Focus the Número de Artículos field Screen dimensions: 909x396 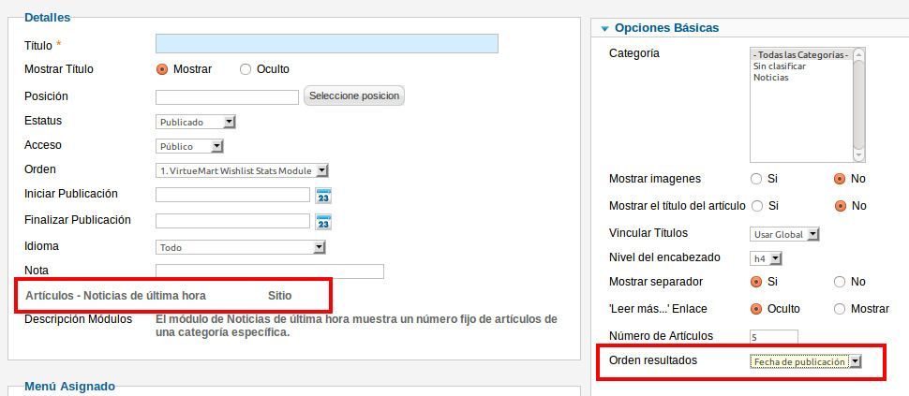[x=774, y=337]
